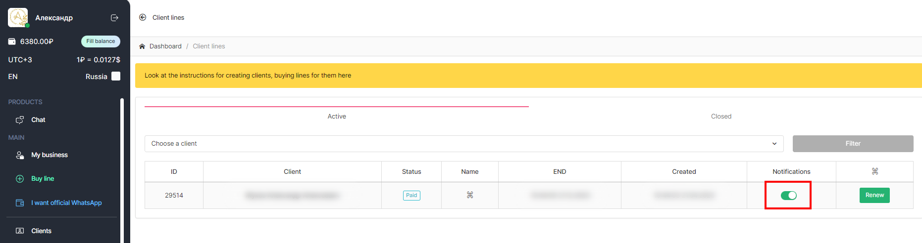Click the official WhatsApp icon in sidebar

pyautogui.click(x=20, y=203)
